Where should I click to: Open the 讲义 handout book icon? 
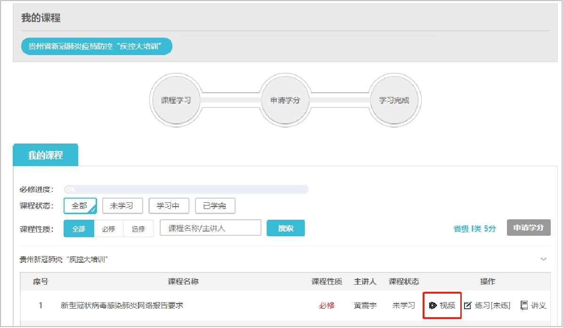(x=524, y=305)
